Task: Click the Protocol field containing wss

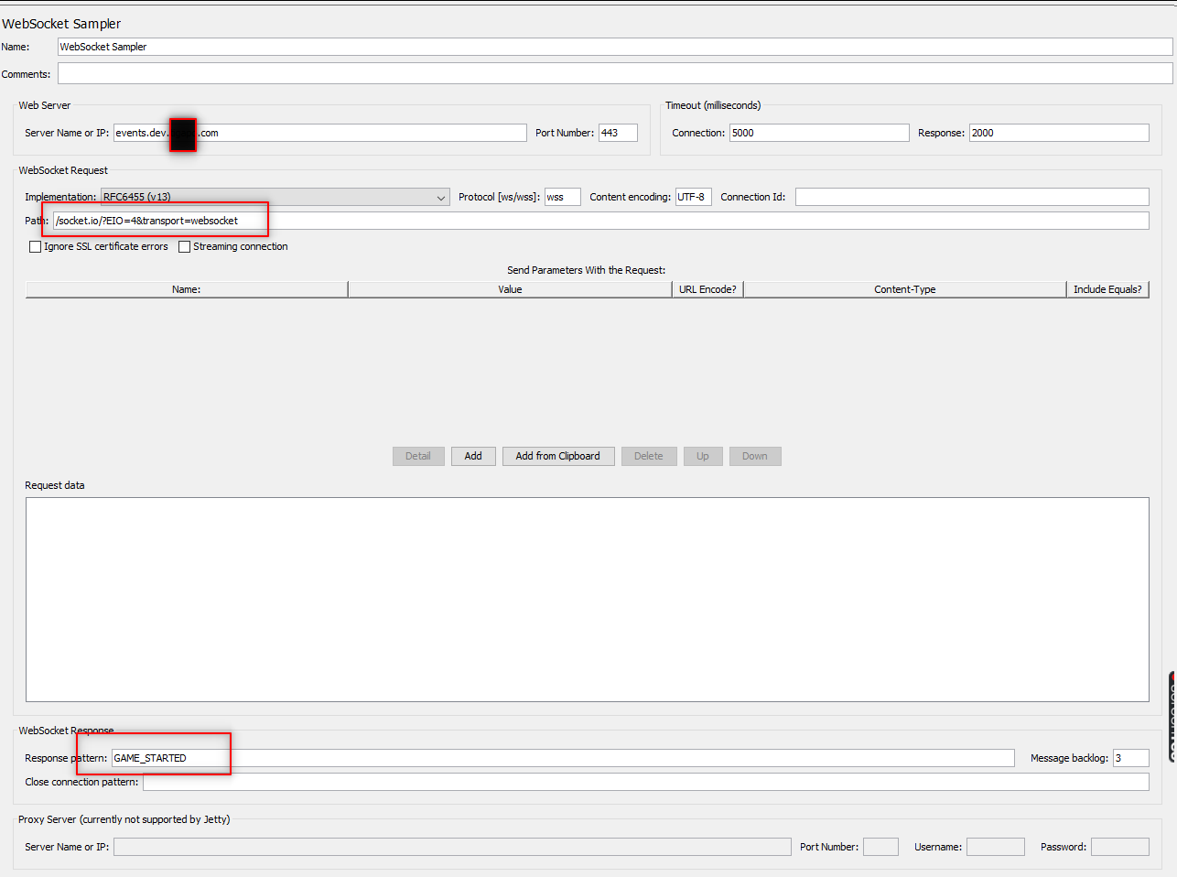Action: (563, 197)
